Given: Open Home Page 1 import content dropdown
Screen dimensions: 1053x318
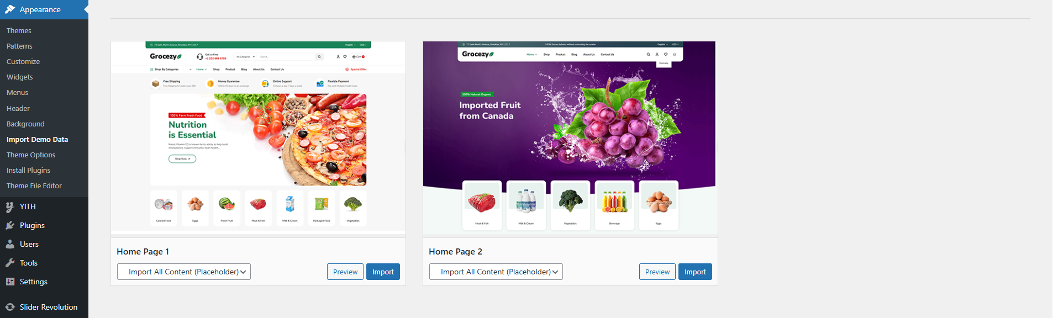Looking at the screenshot, I should pyautogui.click(x=184, y=272).
